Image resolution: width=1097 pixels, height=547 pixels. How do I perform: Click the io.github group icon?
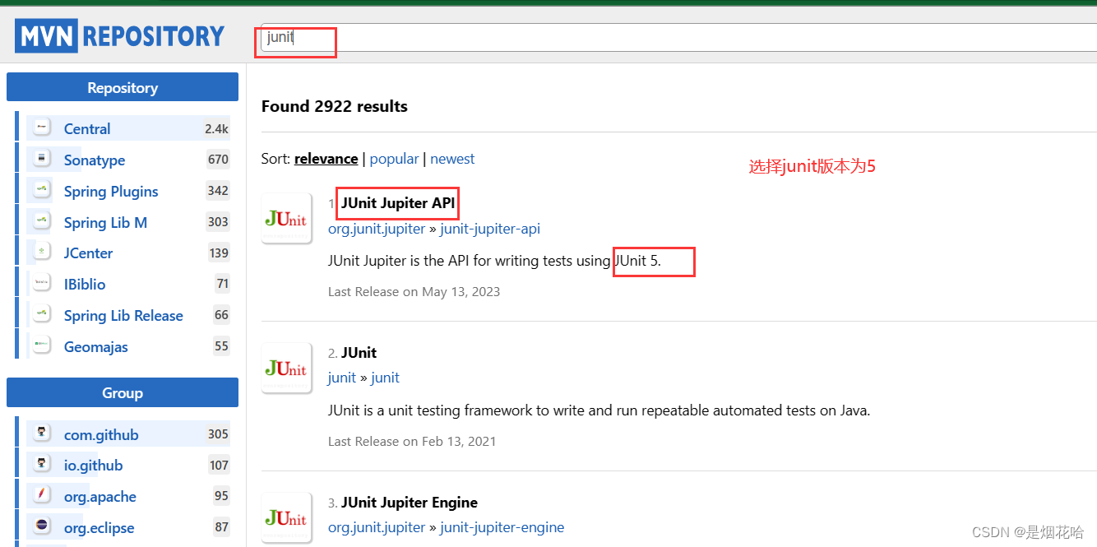coord(42,465)
